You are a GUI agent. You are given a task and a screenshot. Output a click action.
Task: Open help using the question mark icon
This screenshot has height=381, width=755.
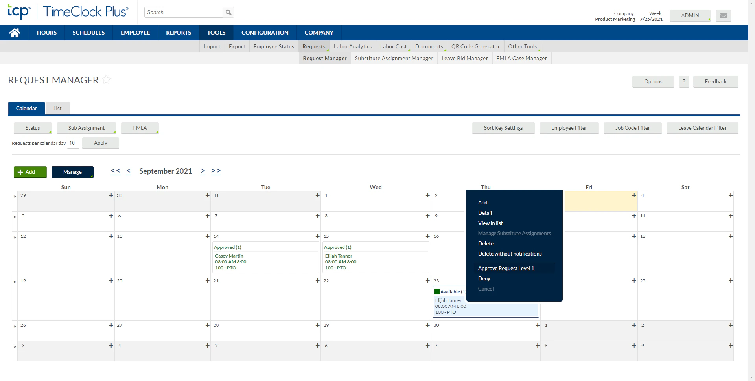coord(684,81)
